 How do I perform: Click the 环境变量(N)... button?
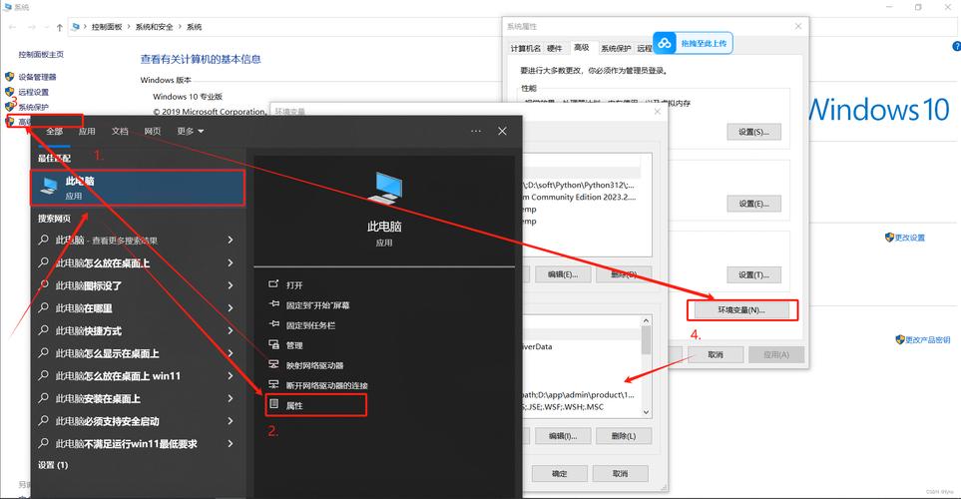point(741,310)
